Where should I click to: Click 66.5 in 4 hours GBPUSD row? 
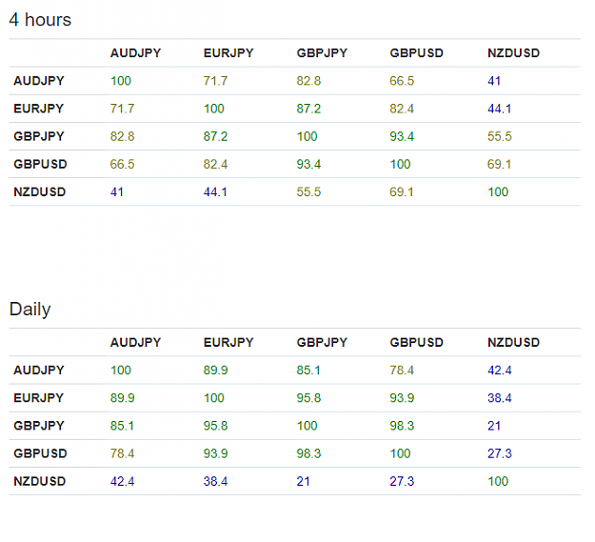click(x=122, y=164)
